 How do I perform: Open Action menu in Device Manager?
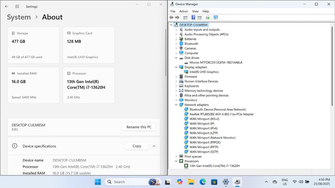(x=184, y=11)
